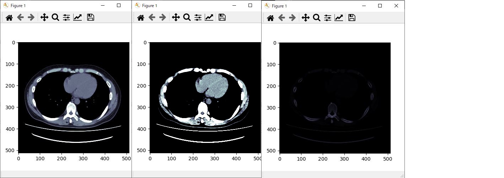Enable Zoom magnifier tool in middle window
The image size is (504, 178).
[187, 17]
